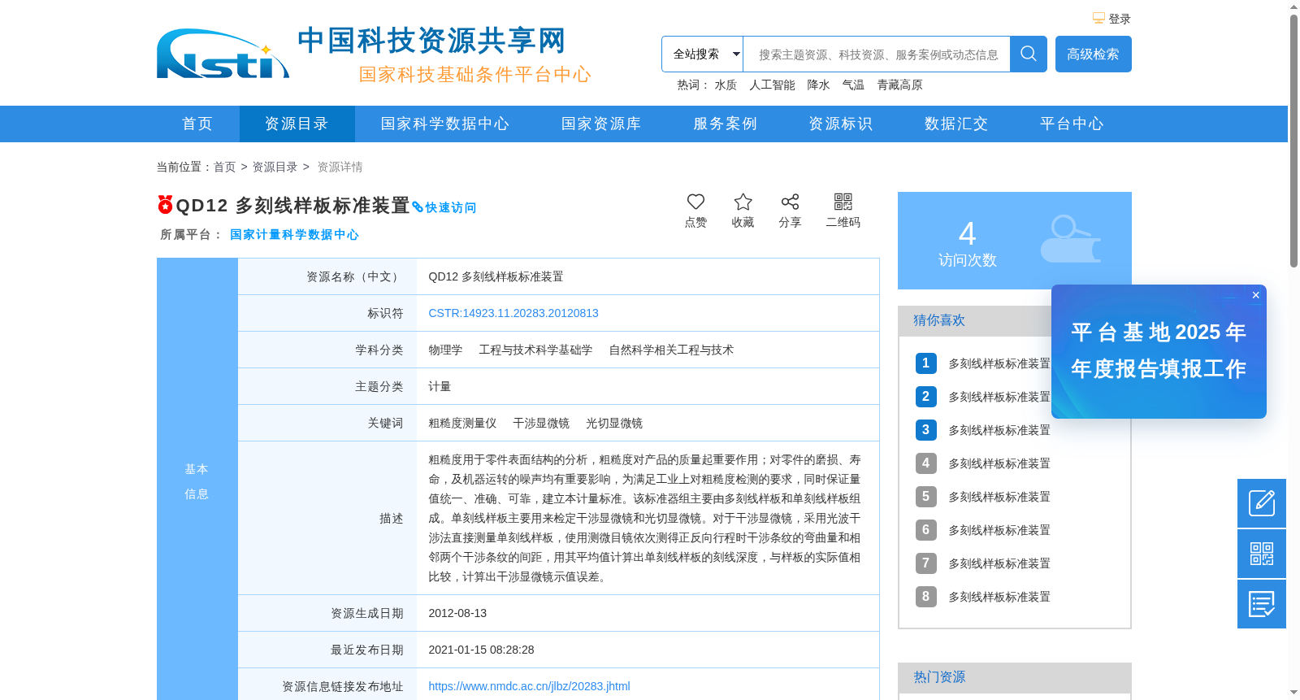The image size is (1300, 700).
Task: Open the 首页 navigation tab
Action: click(197, 124)
